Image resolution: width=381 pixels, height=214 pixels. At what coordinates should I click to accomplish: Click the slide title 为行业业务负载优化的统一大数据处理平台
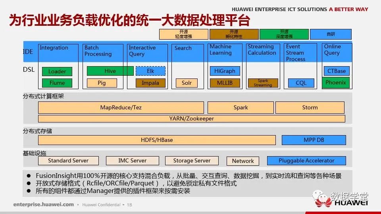(129, 20)
